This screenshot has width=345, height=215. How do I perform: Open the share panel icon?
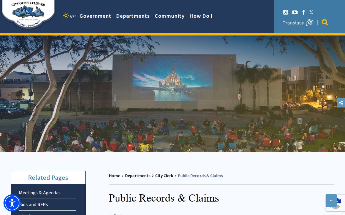341,103
